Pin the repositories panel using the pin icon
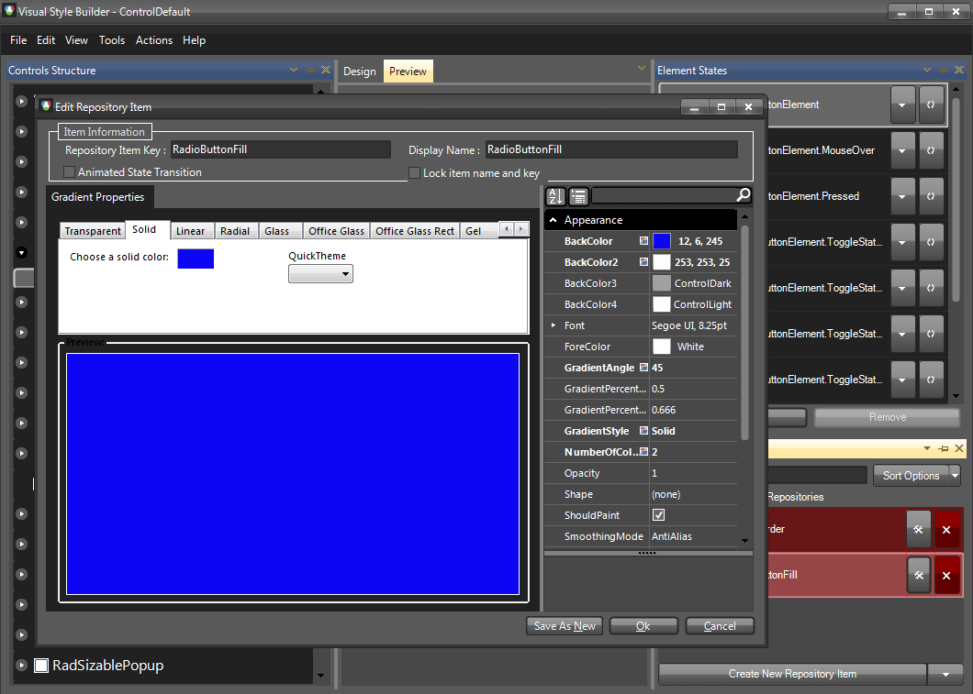 click(943, 448)
